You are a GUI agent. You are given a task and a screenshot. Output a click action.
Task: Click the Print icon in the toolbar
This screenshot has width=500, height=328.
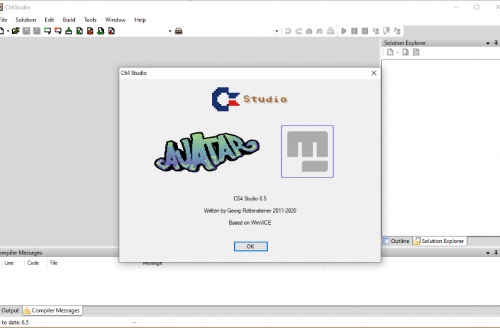331,31
